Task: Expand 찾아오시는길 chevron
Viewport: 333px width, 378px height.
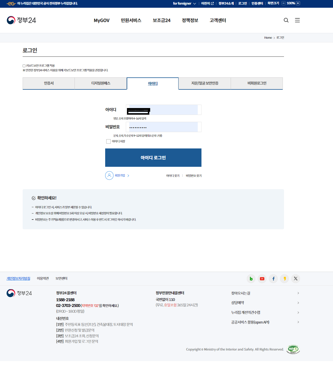Action: click(298, 293)
